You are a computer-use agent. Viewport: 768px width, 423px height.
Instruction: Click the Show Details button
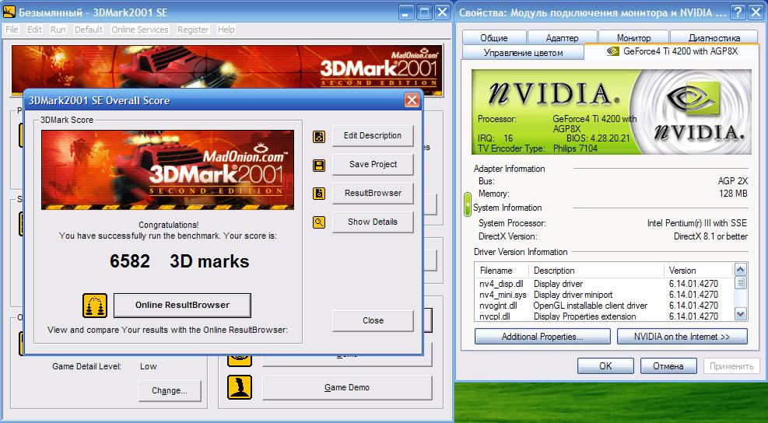(373, 222)
